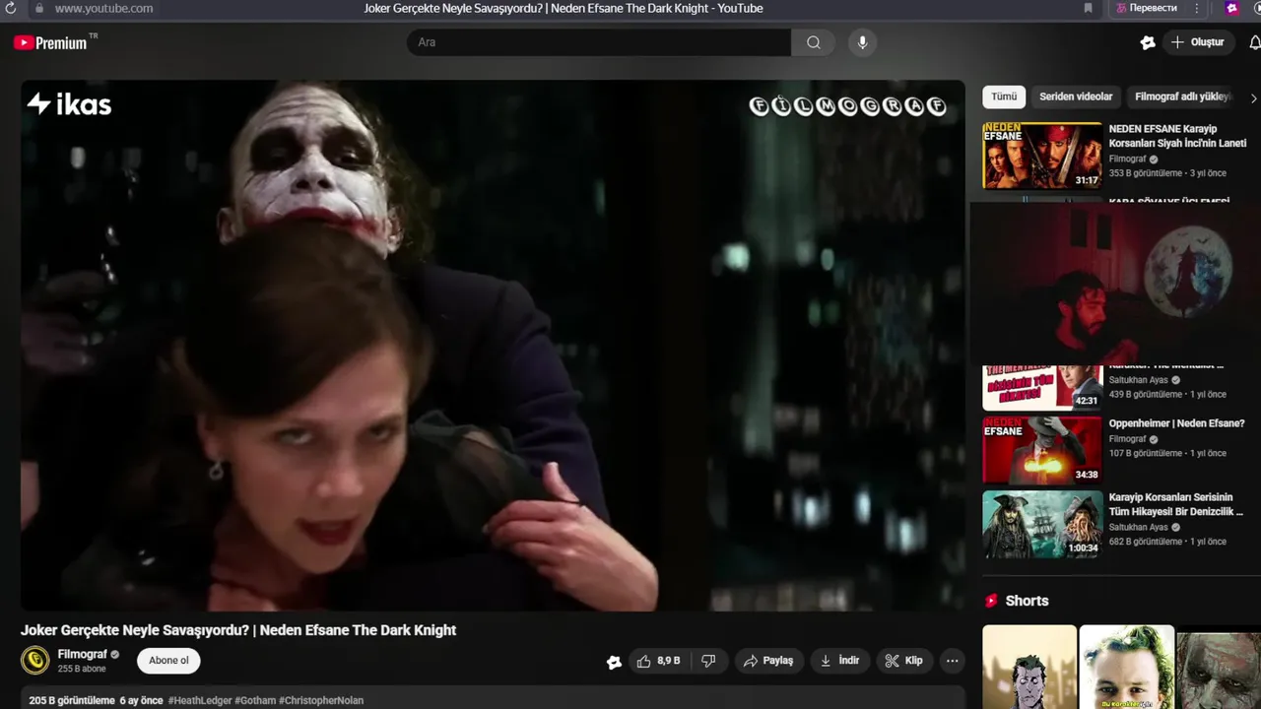Open the Oluştur create button
This screenshot has width=1261, height=709.
[1197, 42]
